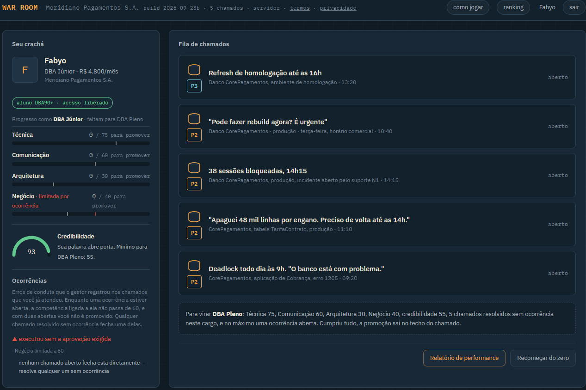Click Meridiano Pagamentos S.A. under the badge name
Screen dimensions: 586x390
[x=78, y=80]
